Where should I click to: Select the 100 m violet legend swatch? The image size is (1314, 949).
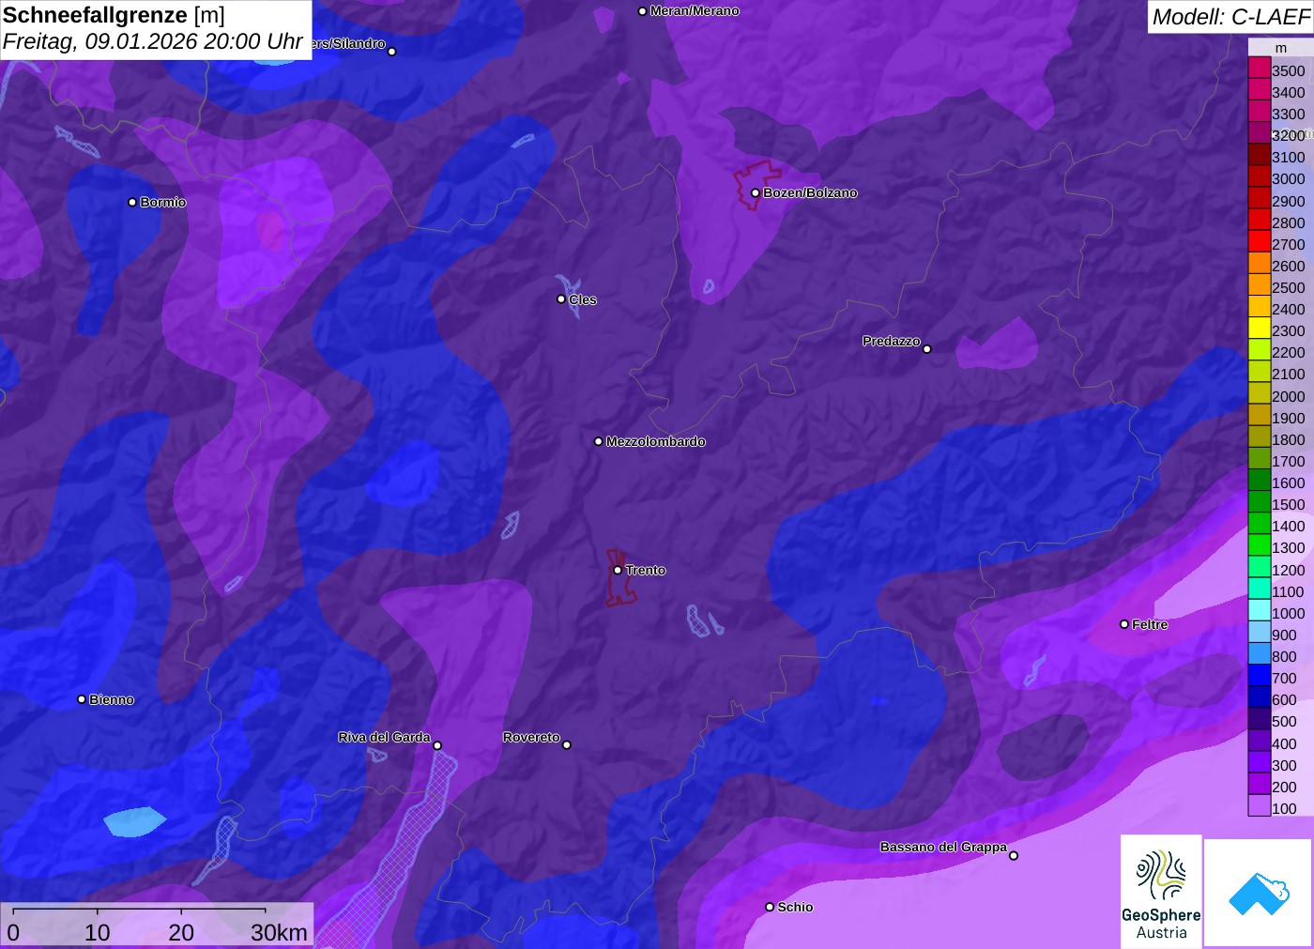tap(1260, 806)
